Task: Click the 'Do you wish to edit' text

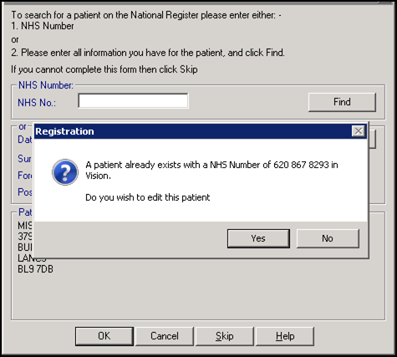Action: (148, 197)
